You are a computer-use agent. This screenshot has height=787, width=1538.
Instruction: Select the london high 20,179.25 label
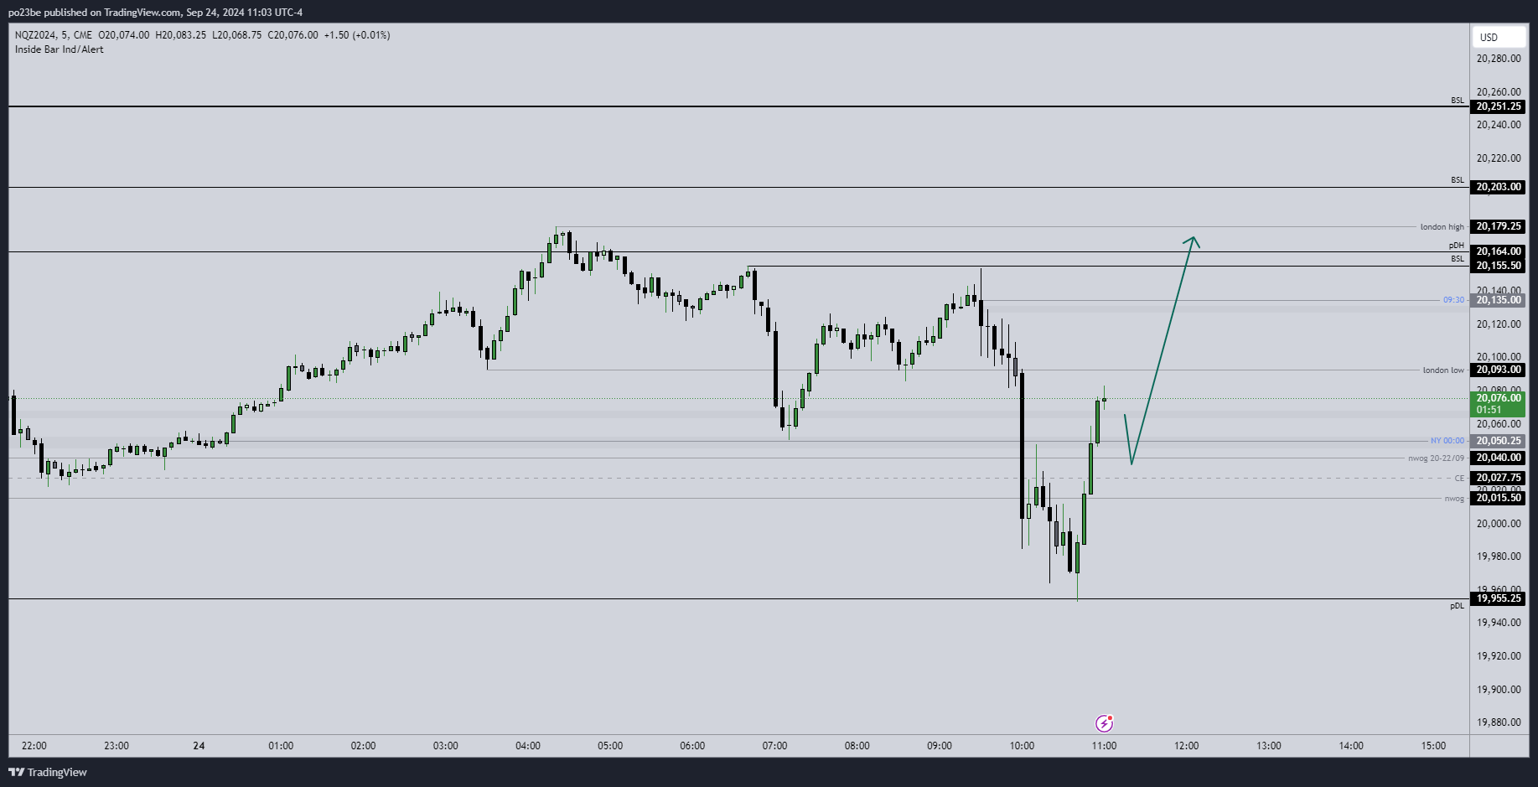coord(1498,226)
